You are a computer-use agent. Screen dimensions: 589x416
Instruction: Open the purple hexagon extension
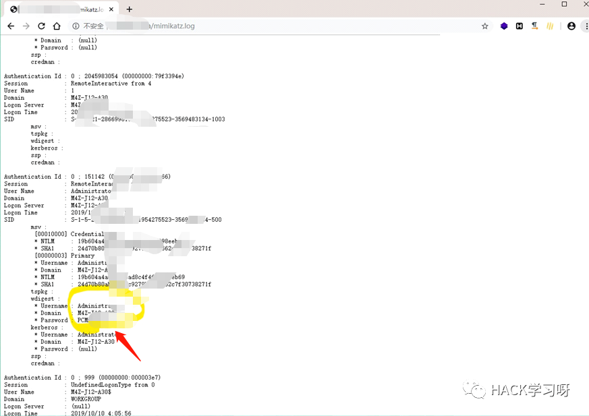pos(504,26)
